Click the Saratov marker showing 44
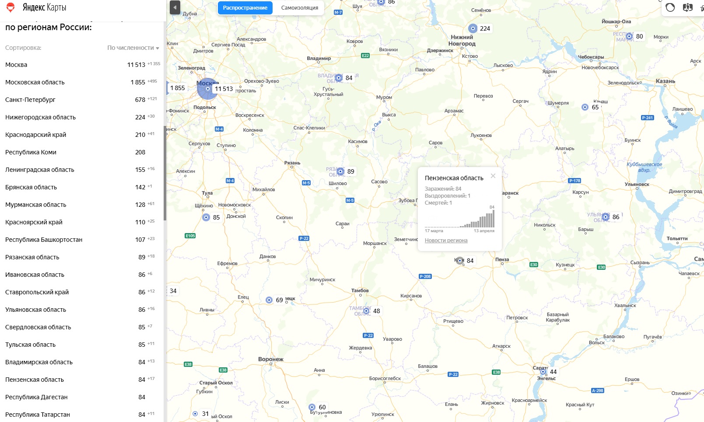This screenshot has width=704, height=422. pos(543,372)
